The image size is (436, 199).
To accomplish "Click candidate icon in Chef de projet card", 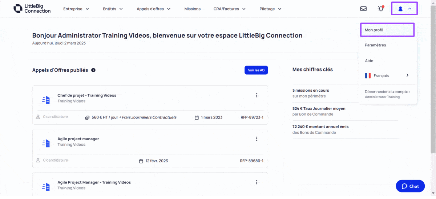I will click(x=38, y=117).
